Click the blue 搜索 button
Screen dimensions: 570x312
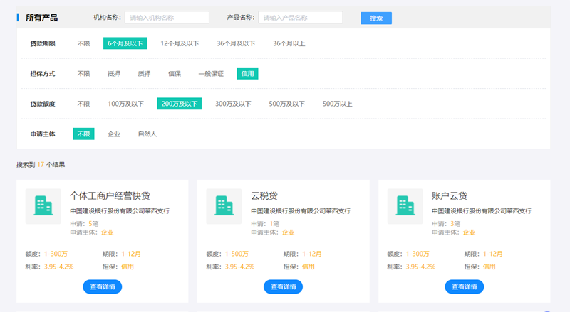(x=375, y=18)
